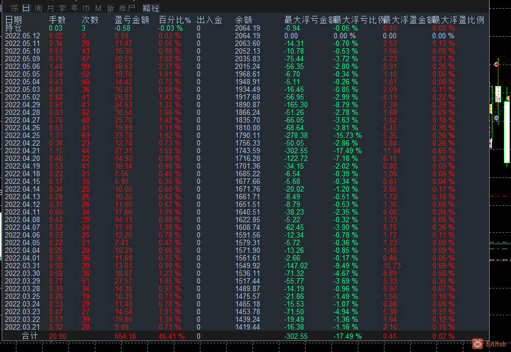Viewport: 511px width, 352px height.
Task: Click the tall white candlestick on the chart
Action: click(507, 132)
